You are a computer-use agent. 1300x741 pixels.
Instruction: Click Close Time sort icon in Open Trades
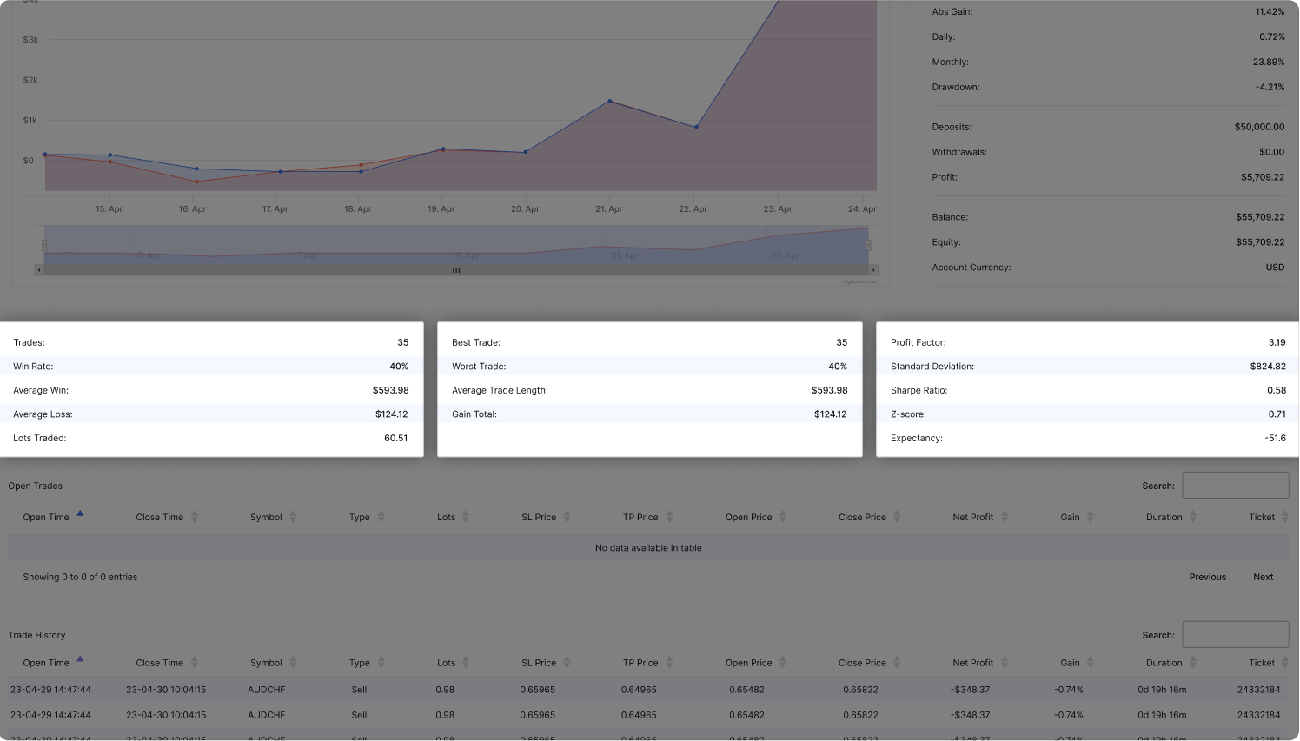(194, 517)
